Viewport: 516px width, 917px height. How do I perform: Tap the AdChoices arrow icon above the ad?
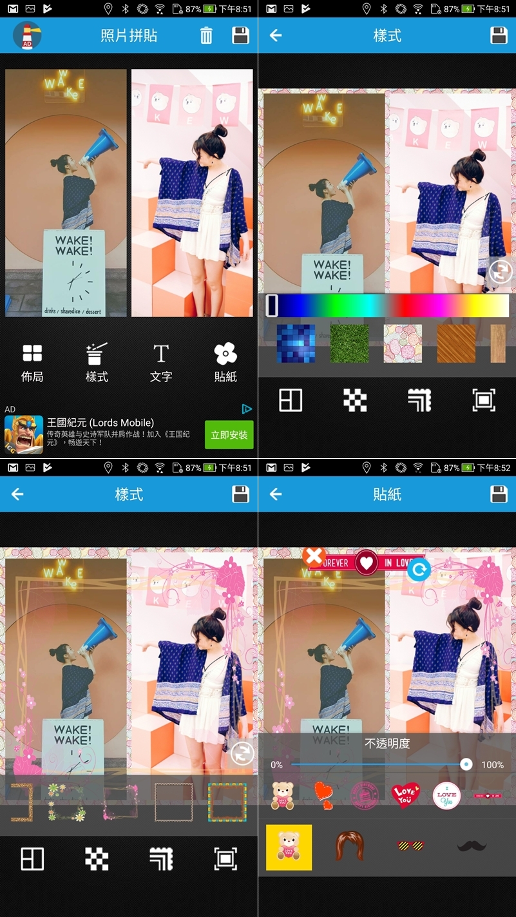[x=247, y=409]
